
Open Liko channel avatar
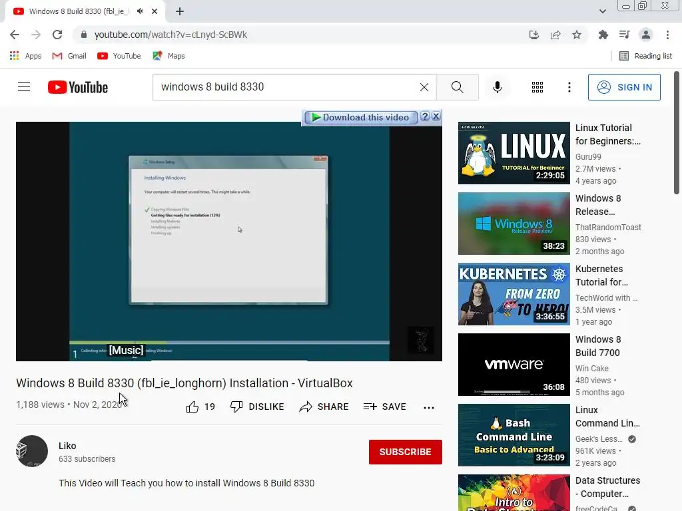point(32,451)
